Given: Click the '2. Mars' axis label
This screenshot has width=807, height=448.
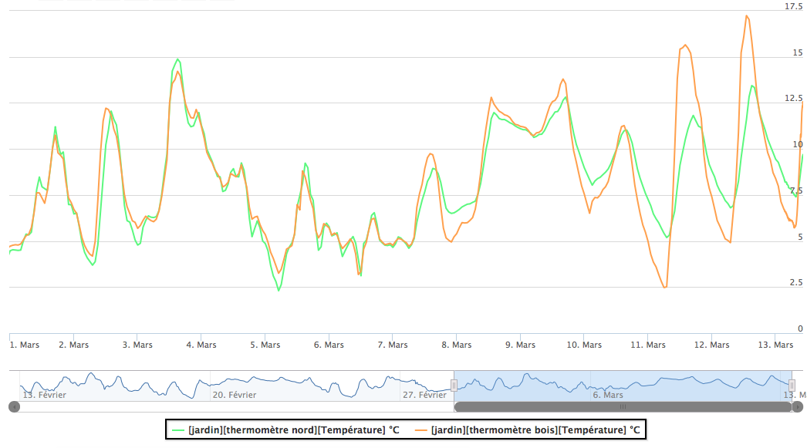Looking at the screenshot, I should [73, 345].
